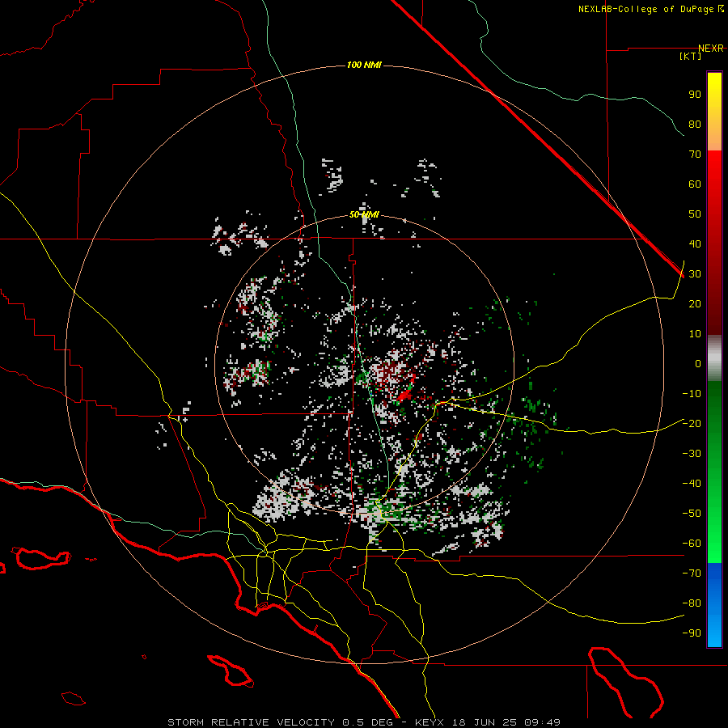Click the -80 value on velocity scale

pyautogui.click(x=692, y=603)
